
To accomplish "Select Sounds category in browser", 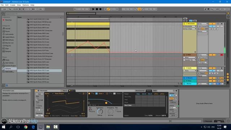I will coord(8,29).
